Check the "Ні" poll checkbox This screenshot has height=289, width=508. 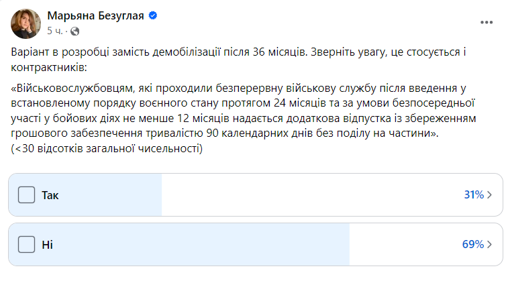coord(26,245)
